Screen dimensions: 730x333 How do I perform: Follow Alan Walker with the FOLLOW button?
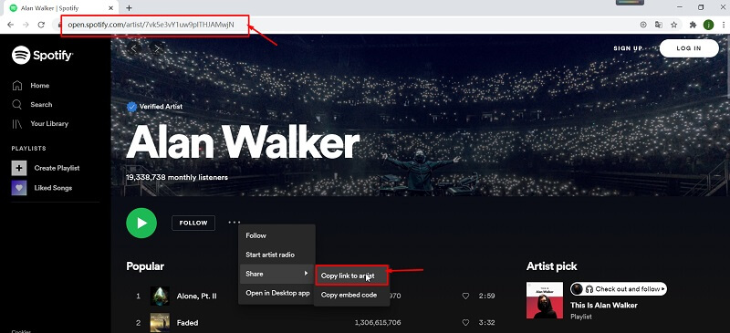193,224
